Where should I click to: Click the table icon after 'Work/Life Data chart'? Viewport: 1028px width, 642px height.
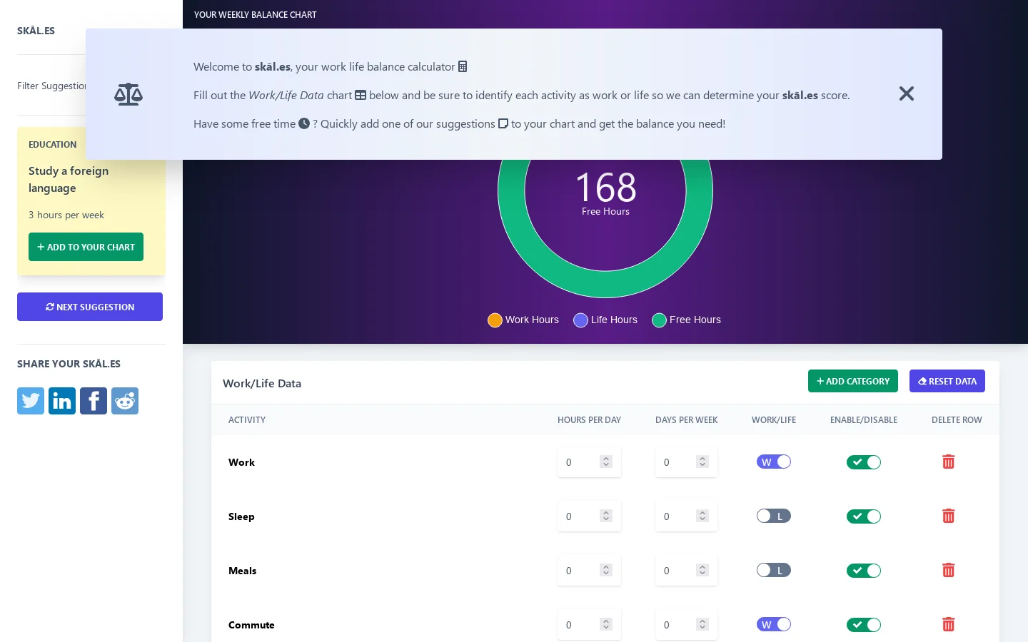click(361, 95)
